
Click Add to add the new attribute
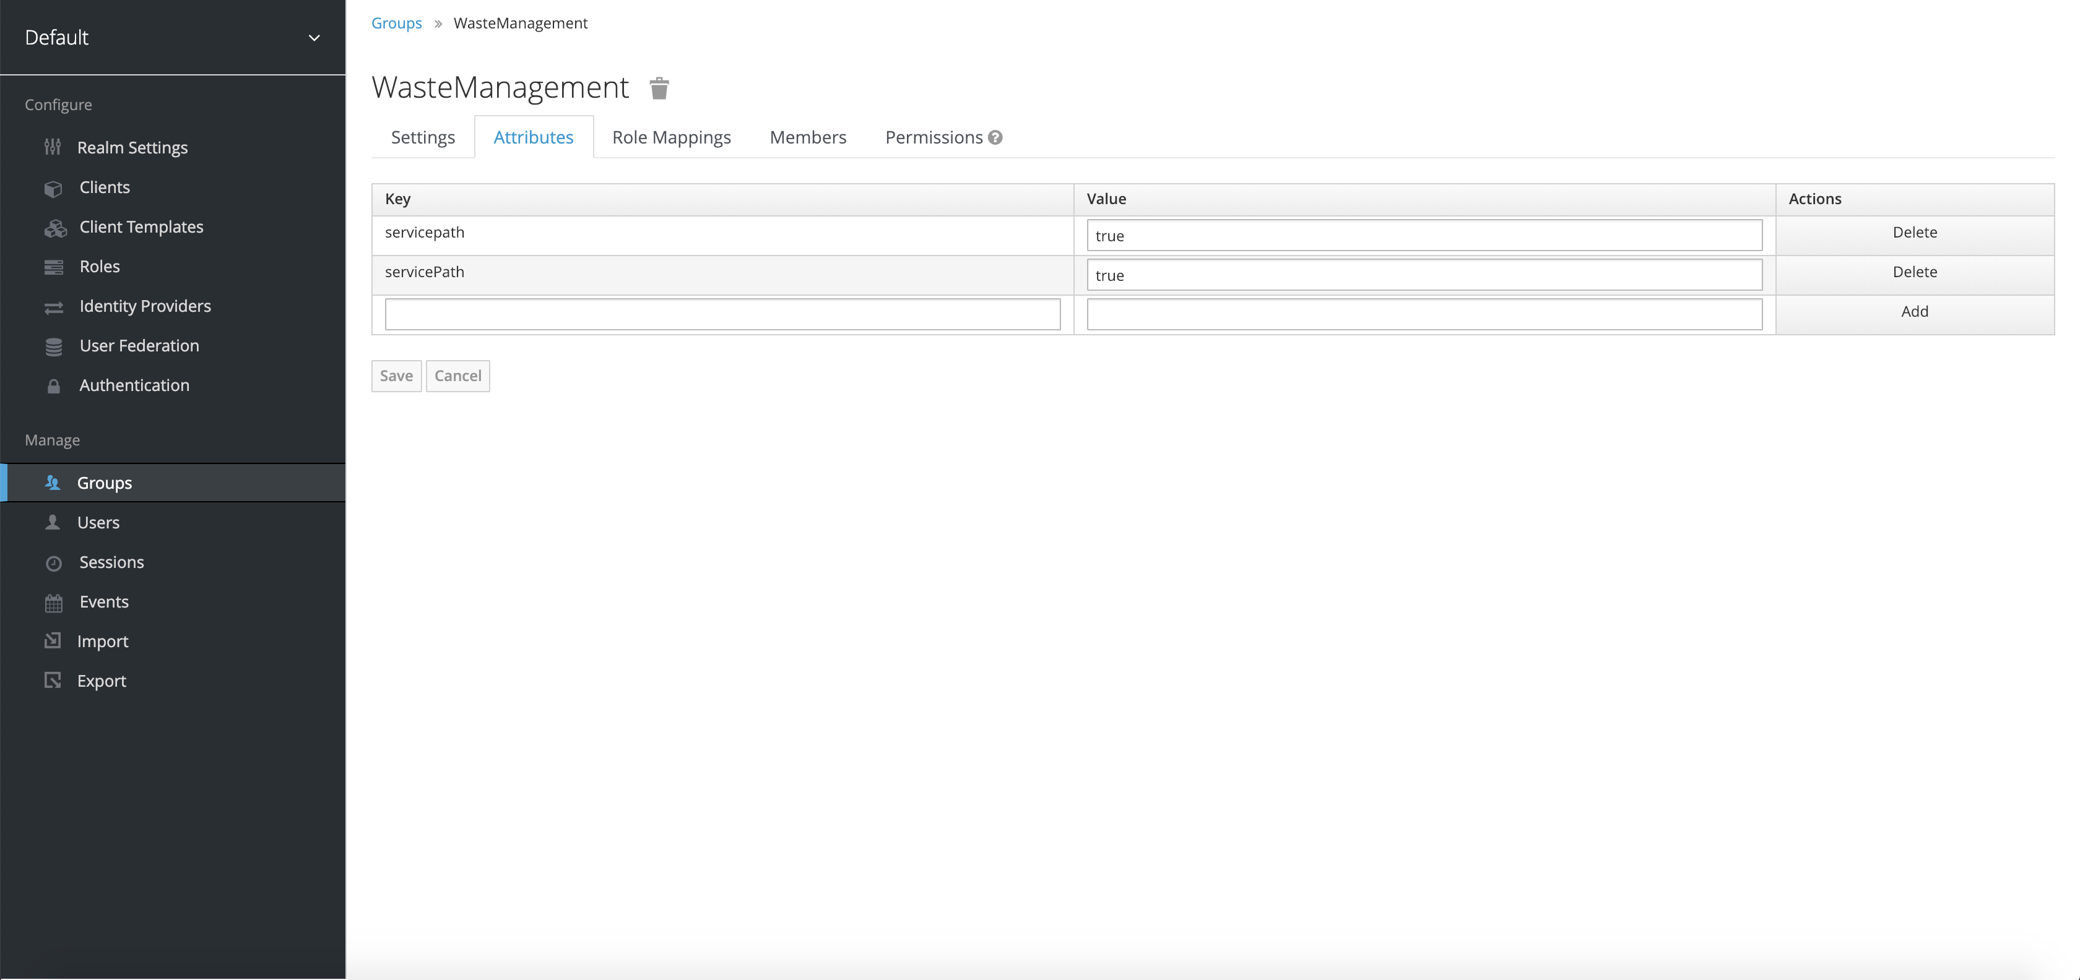coord(1913,312)
